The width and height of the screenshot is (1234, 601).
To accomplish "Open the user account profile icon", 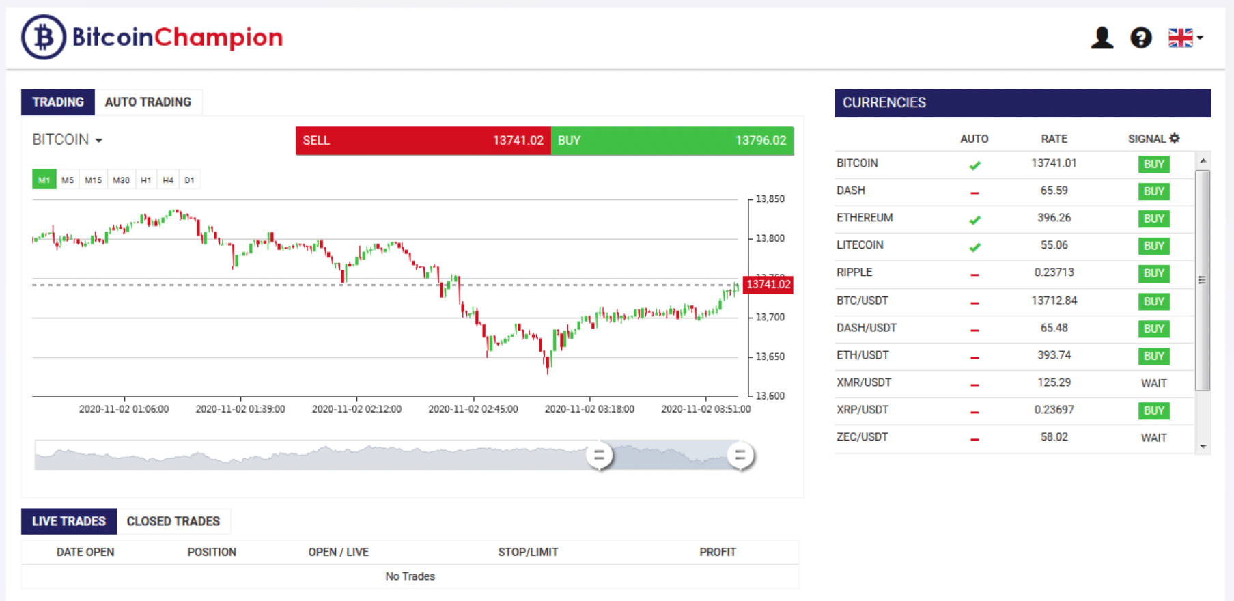I will coord(1102,38).
